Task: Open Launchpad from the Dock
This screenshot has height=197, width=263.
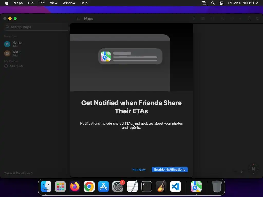Action: tap(60, 186)
